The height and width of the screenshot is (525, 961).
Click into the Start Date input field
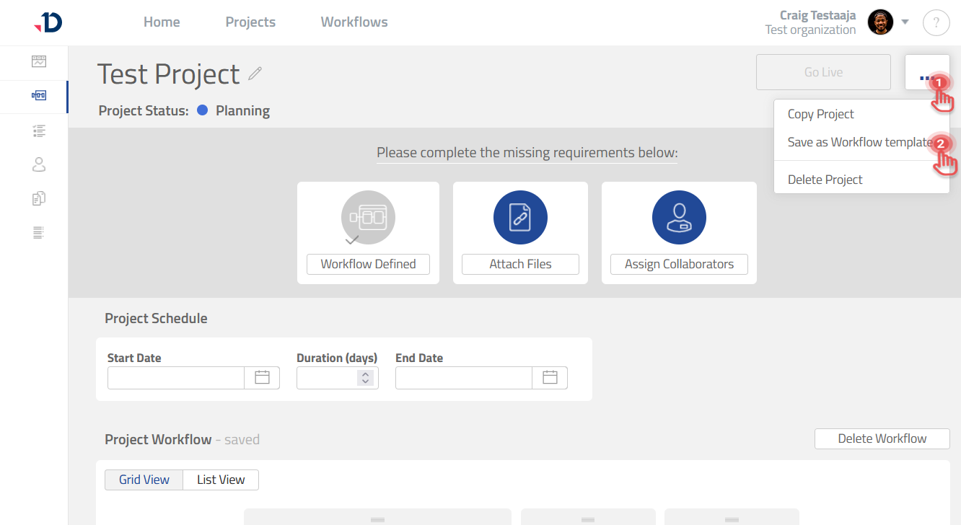coord(176,378)
